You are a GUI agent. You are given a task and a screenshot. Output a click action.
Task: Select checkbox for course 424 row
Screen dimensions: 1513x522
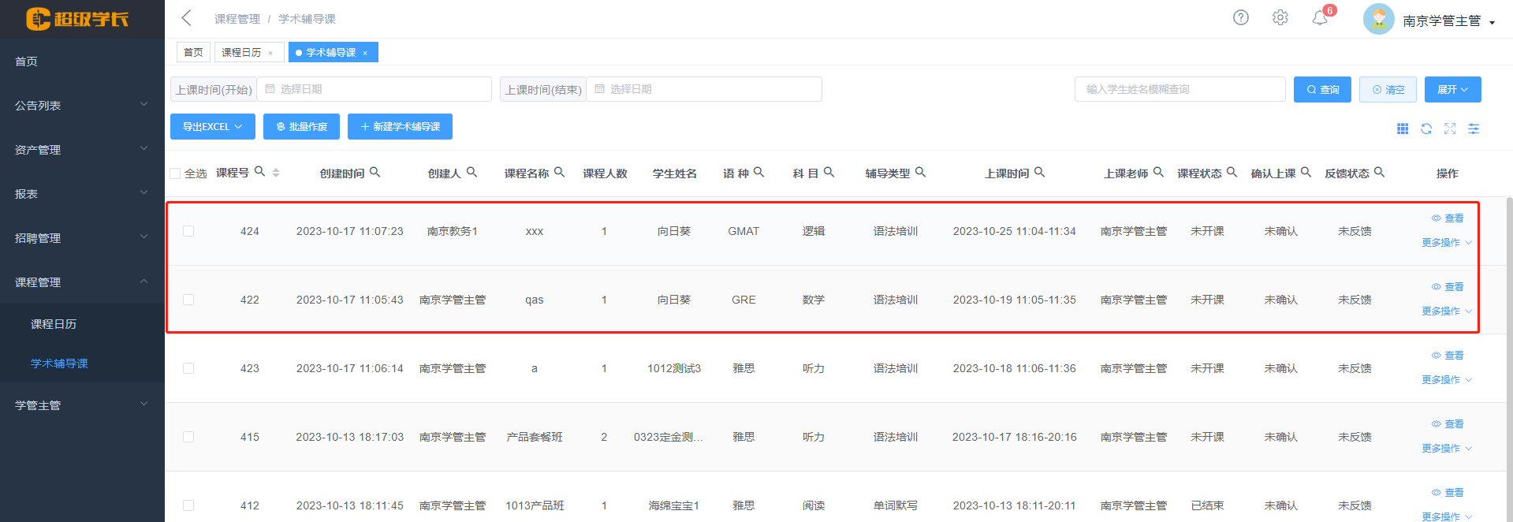[x=188, y=231]
